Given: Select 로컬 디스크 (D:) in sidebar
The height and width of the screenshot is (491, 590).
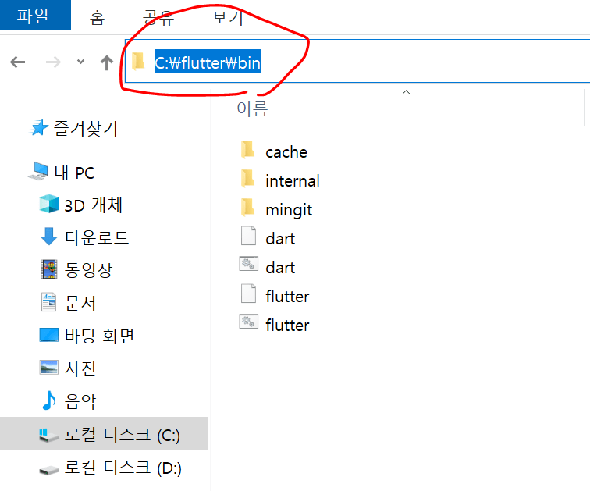Looking at the screenshot, I should tap(123, 468).
